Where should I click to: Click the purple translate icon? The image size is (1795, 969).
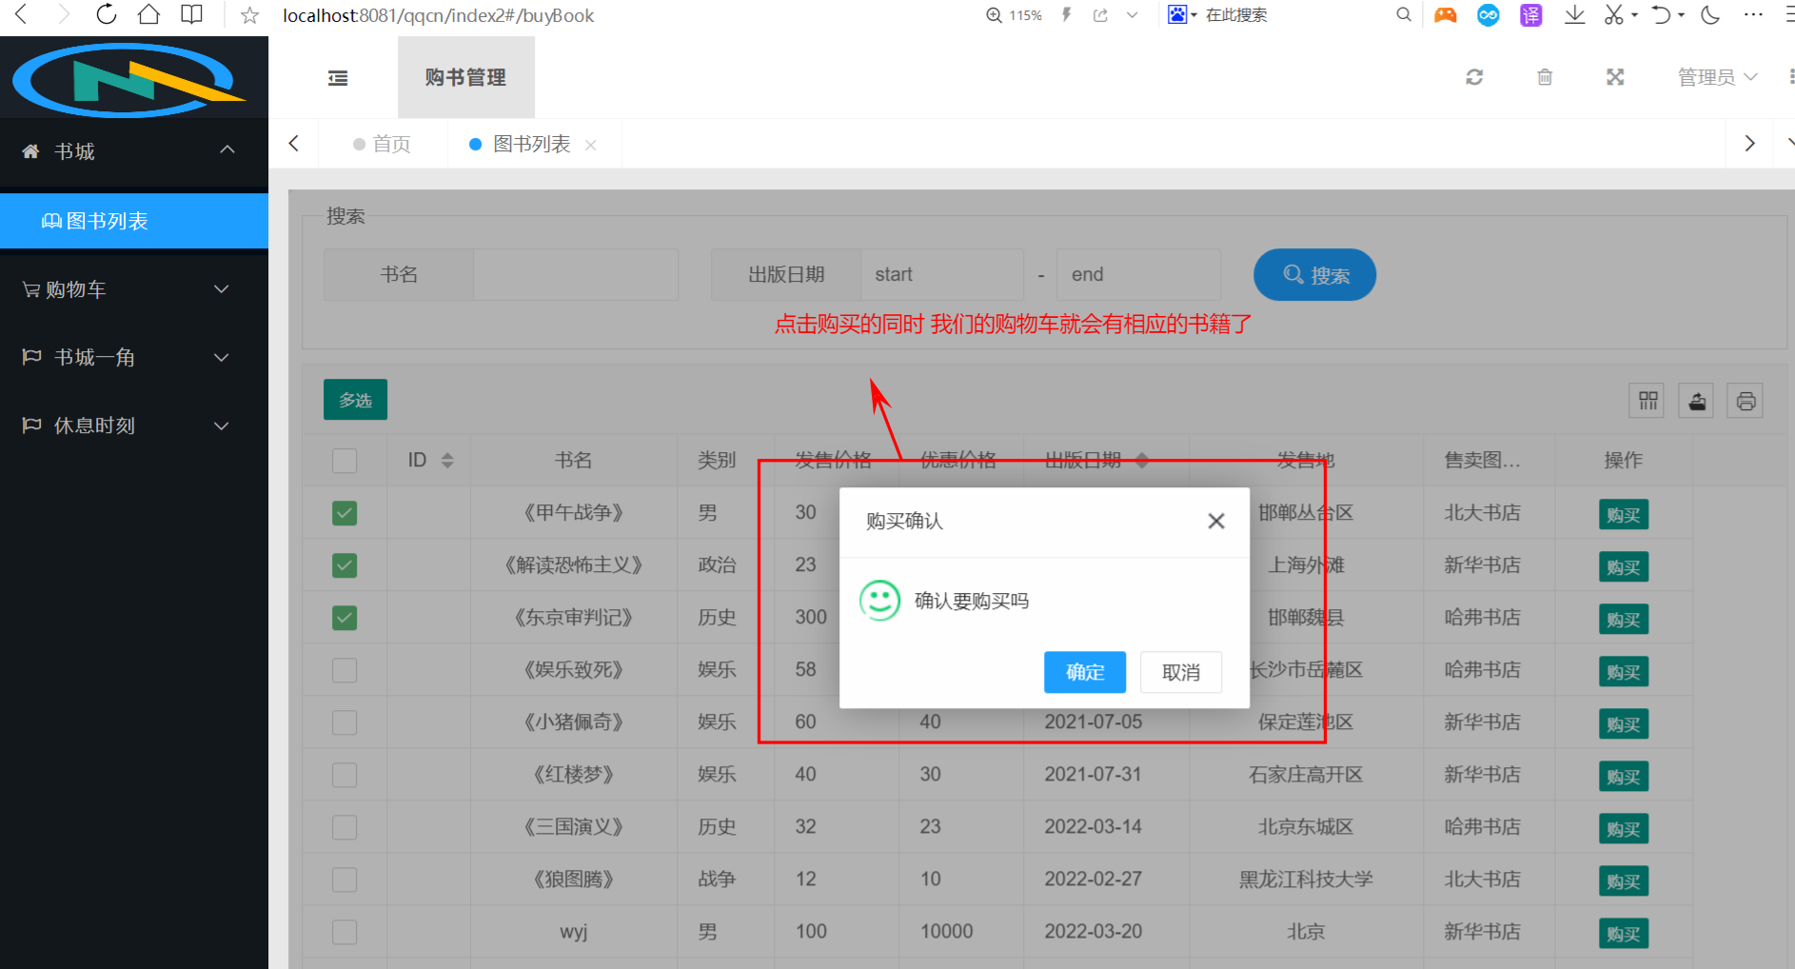tap(1531, 15)
